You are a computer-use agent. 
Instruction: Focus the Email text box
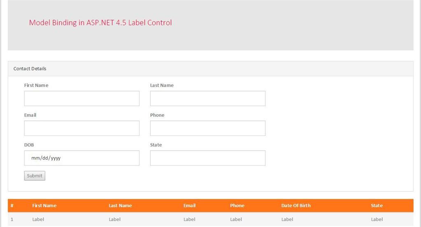[81, 128]
